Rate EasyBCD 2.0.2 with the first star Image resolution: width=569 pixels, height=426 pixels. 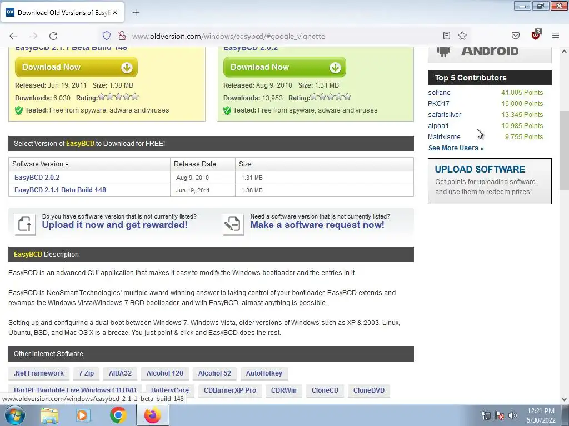click(314, 97)
